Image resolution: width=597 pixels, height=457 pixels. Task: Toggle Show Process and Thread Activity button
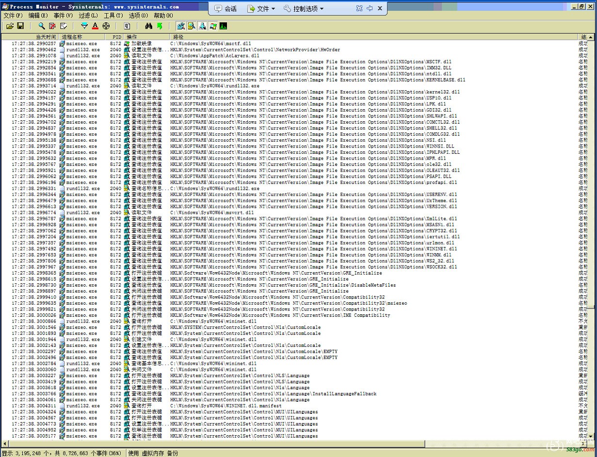pos(212,26)
